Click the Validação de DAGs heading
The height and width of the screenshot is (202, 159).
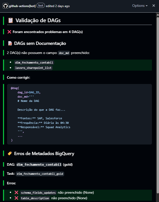tap(38, 20)
